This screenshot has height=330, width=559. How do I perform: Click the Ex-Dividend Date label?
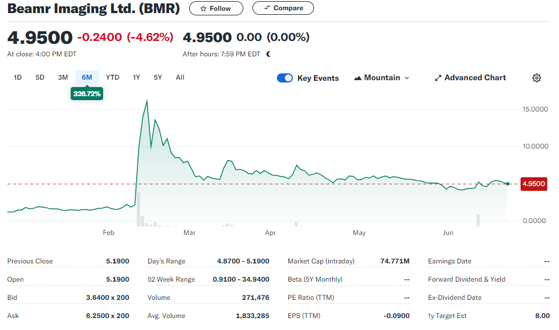[455, 298]
